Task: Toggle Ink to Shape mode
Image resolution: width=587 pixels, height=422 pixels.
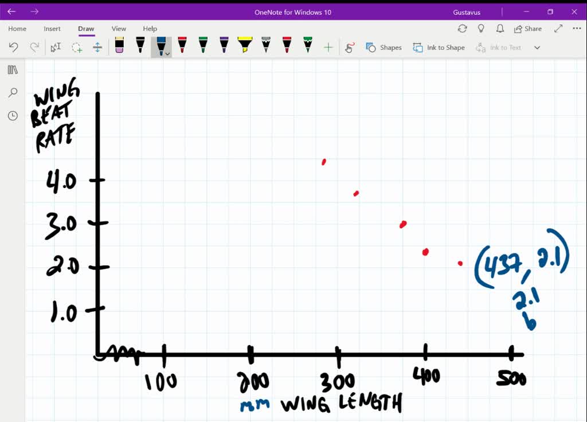Action: pos(439,47)
